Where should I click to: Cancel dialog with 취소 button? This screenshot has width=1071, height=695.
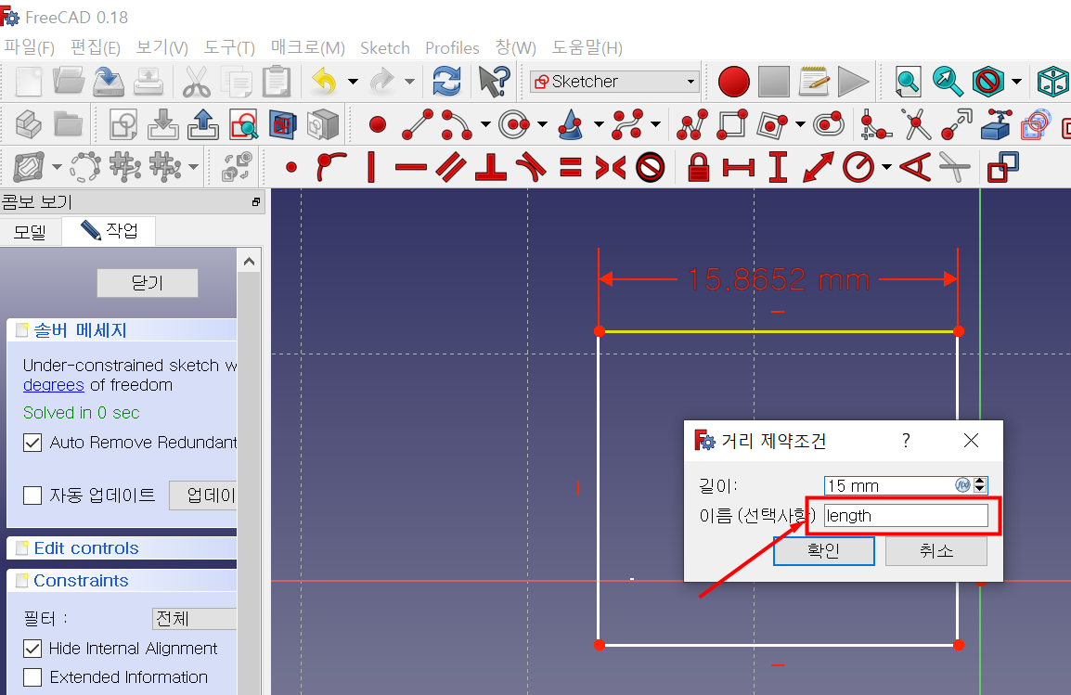(936, 551)
